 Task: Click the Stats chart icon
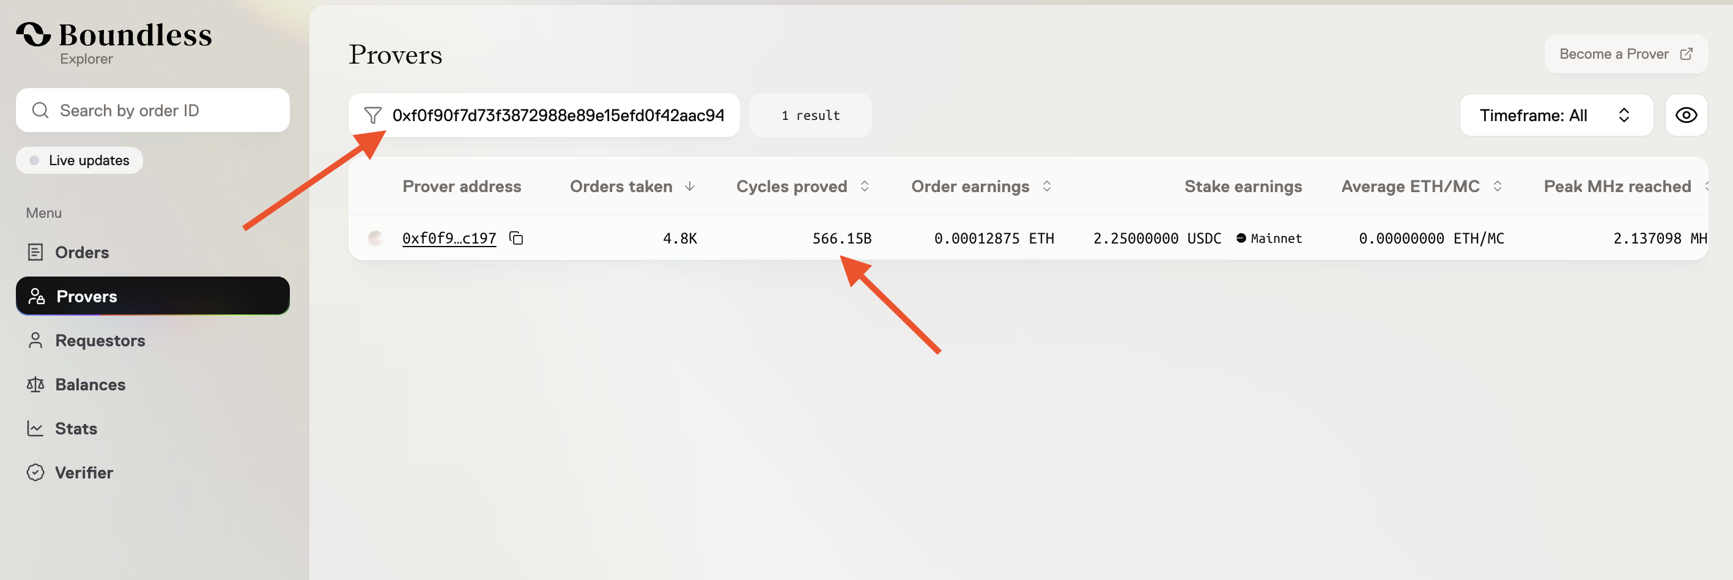coord(35,429)
